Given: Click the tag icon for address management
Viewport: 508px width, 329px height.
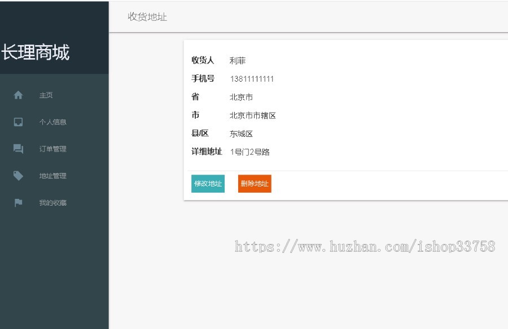Looking at the screenshot, I should pyautogui.click(x=17, y=175).
